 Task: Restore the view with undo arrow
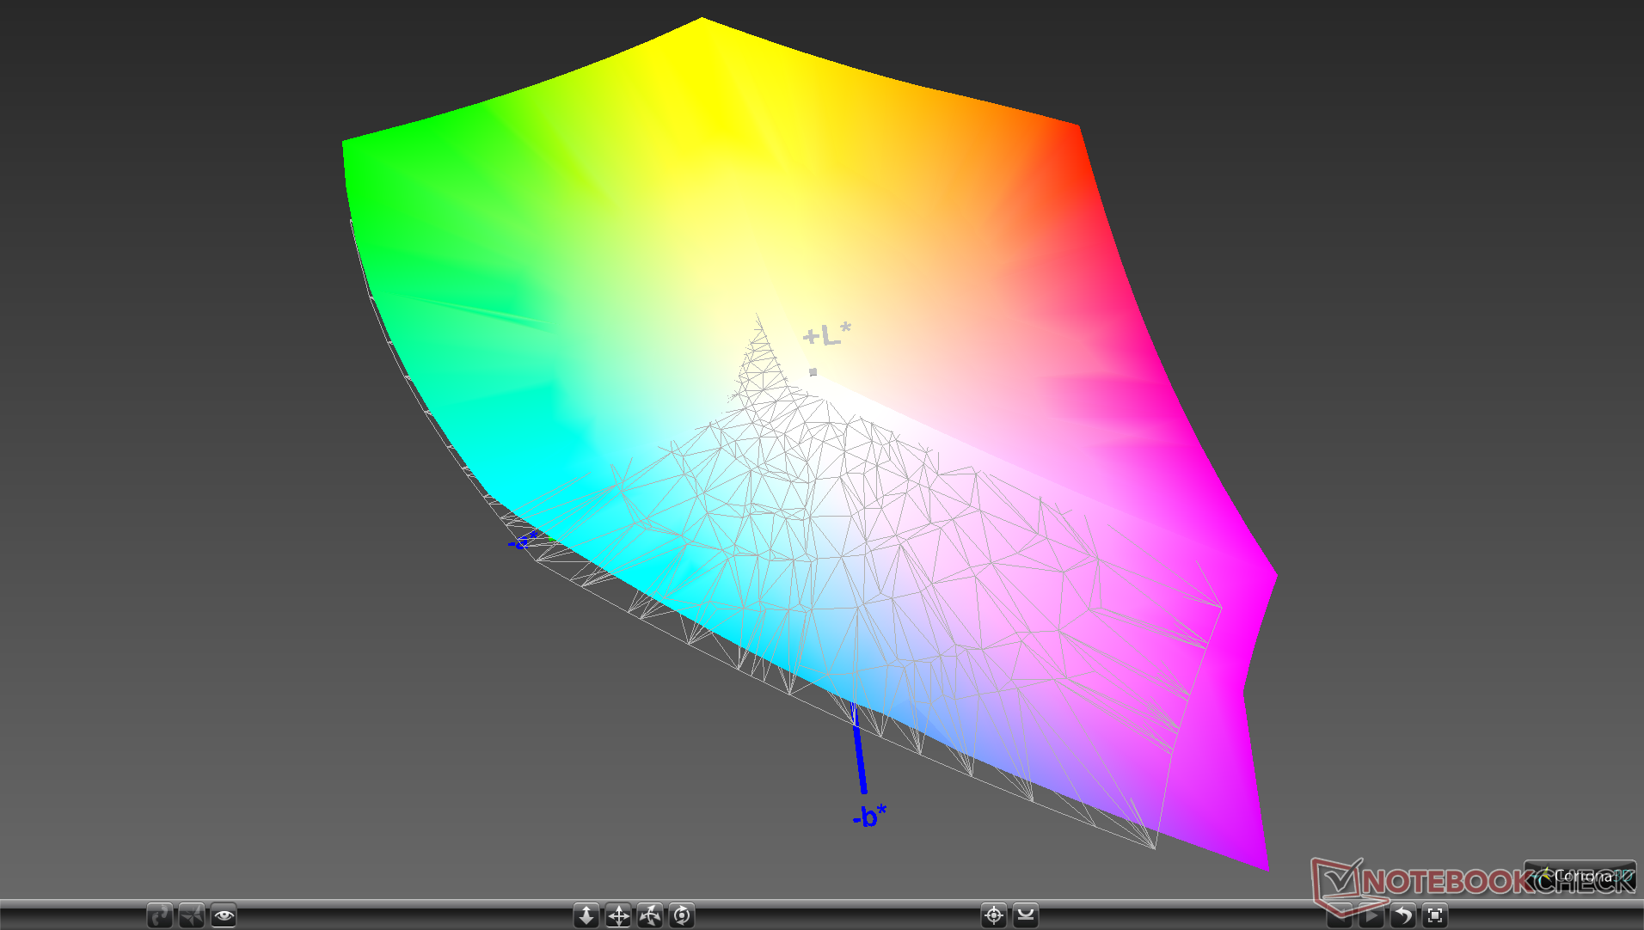[x=1403, y=916]
